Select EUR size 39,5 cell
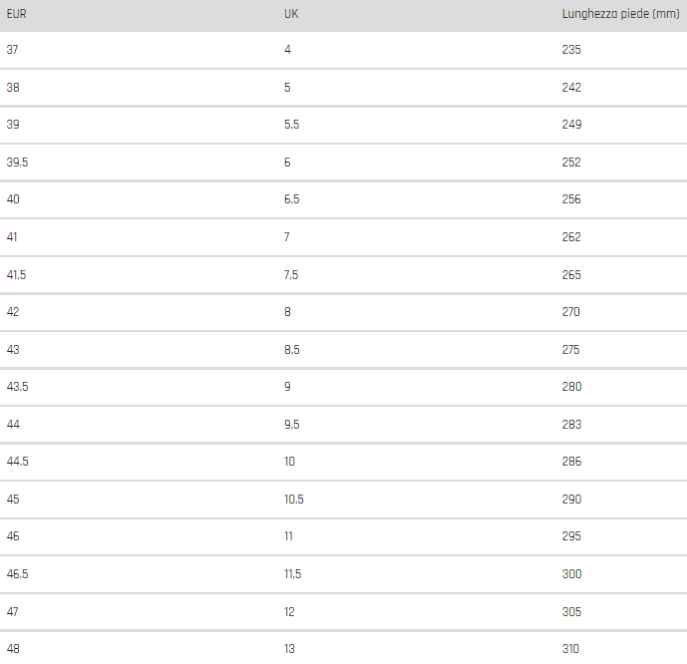The image size is (687, 664). [x=17, y=163]
